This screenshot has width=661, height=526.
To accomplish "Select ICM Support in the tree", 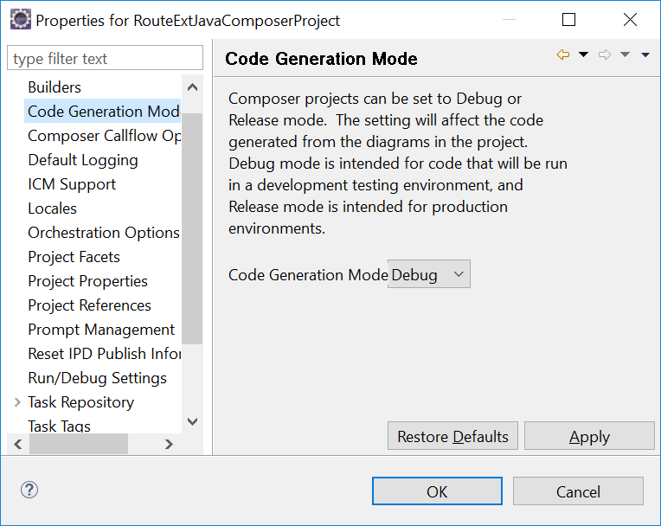I will 72,184.
